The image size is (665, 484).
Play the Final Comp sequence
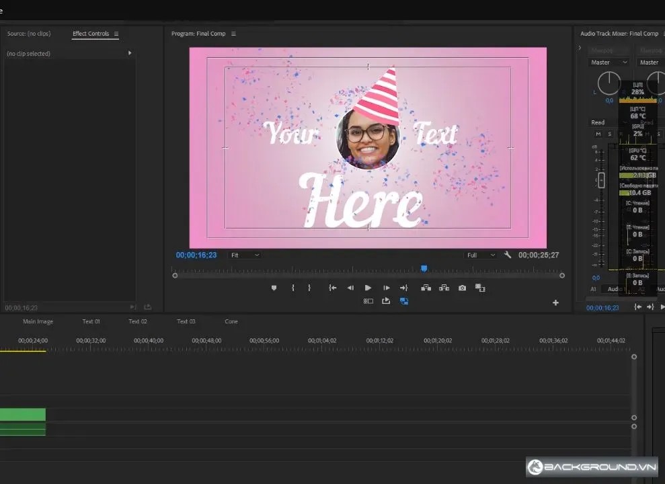coord(368,288)
